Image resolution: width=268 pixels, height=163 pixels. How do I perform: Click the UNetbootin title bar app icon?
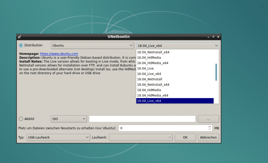20,37
